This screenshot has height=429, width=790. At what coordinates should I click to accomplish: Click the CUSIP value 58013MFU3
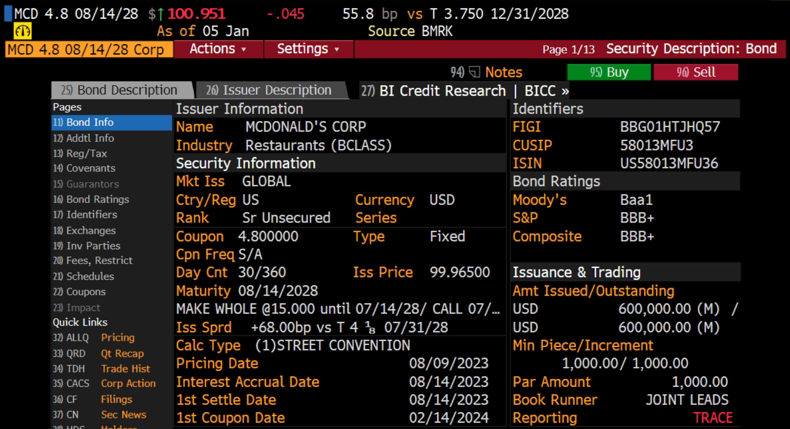pos(657,145)
